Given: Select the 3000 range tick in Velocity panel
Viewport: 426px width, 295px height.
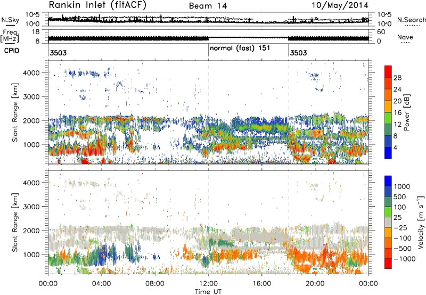Looking at the screenshot, I should click(x=31, y=207).
